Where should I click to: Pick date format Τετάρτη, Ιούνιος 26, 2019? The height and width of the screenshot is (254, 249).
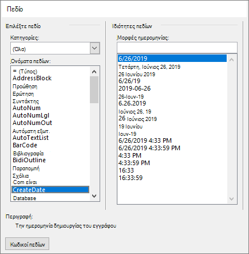click(x=149, y=67)
